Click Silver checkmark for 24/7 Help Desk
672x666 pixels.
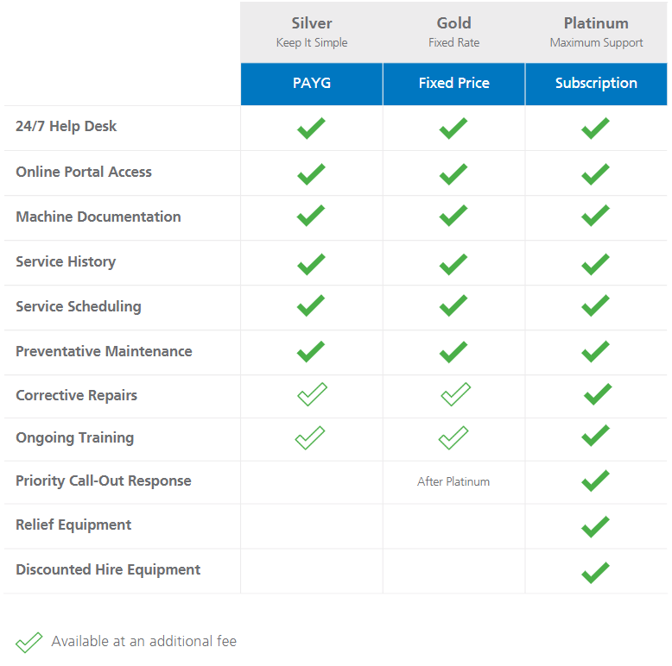(311, 129)
